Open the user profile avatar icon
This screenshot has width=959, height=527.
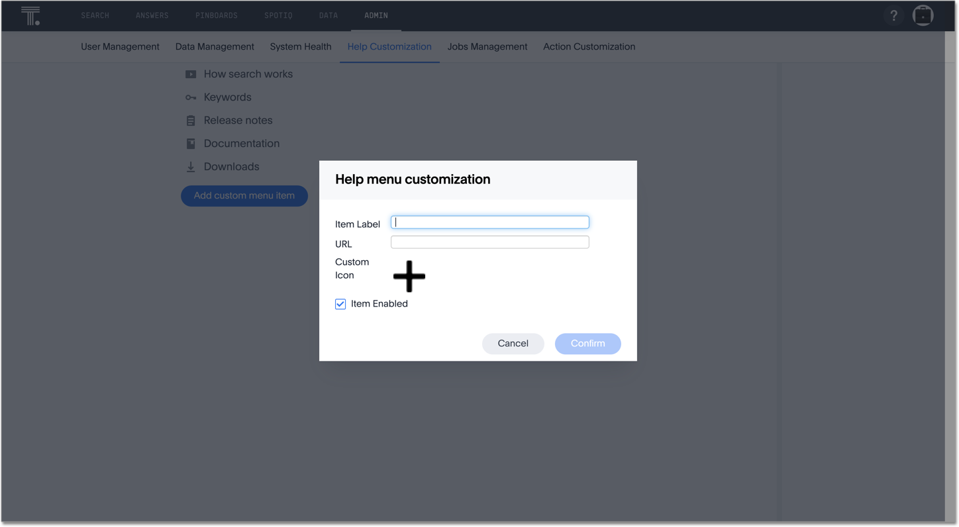pos(923,15)
